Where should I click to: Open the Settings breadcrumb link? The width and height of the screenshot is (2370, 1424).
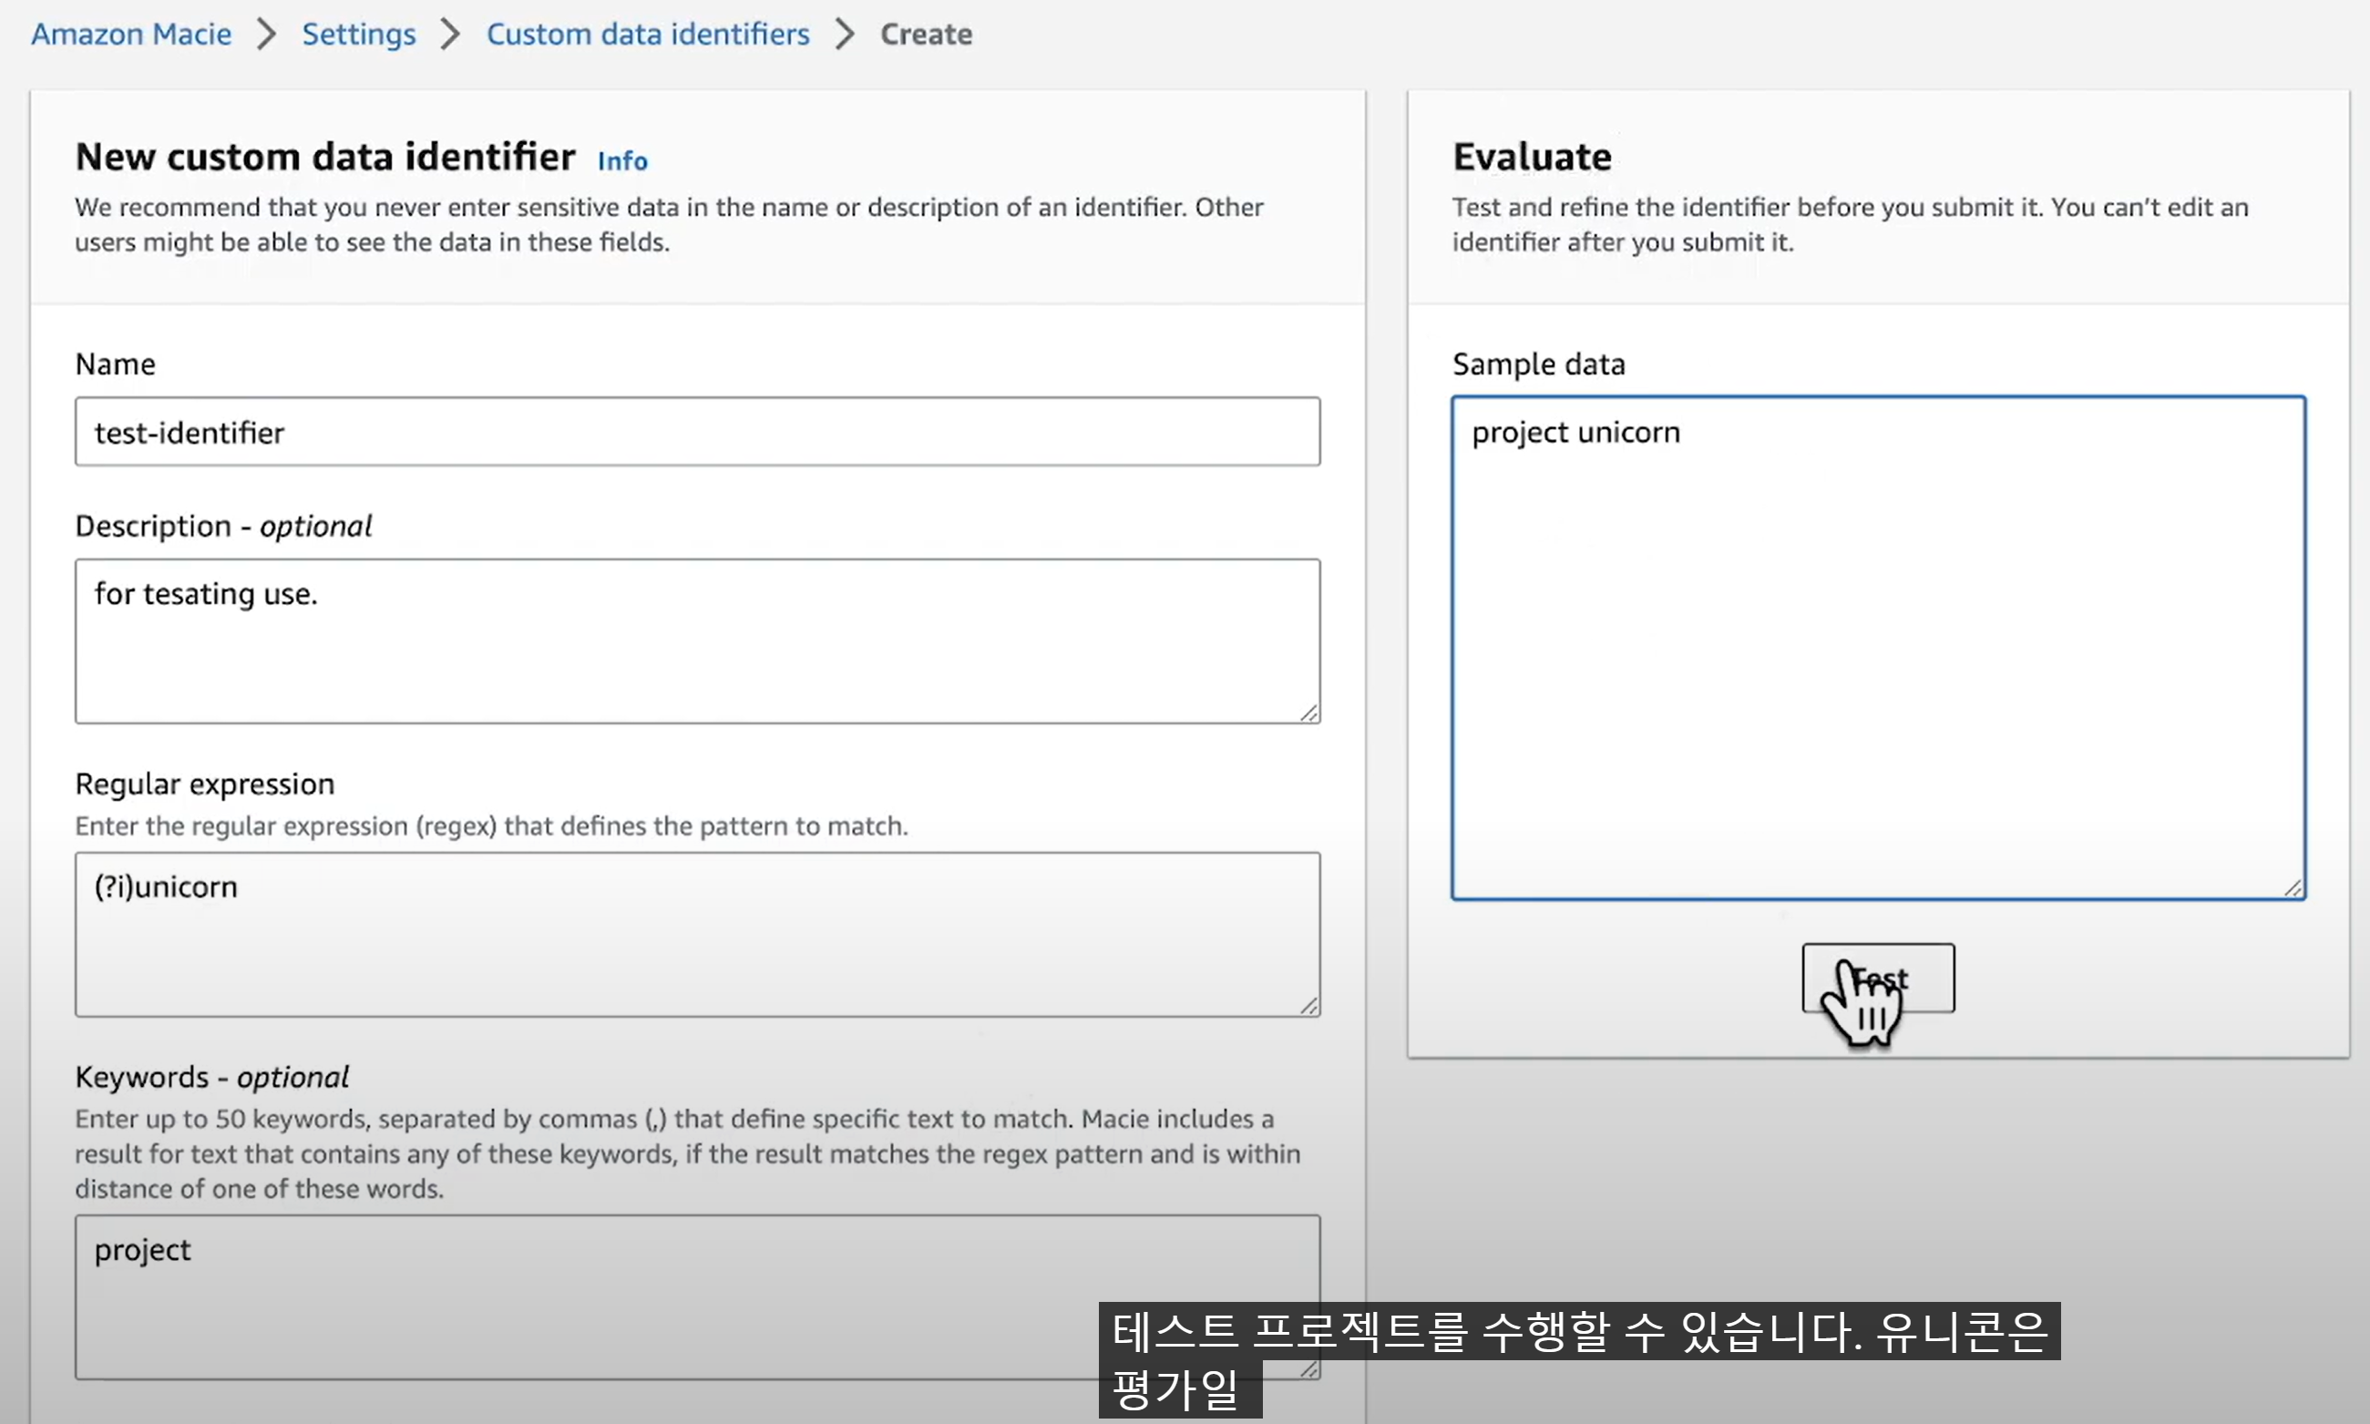point(359,34)
